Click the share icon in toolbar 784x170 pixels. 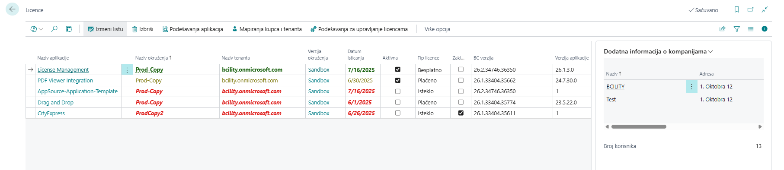[x=722, y=29]
